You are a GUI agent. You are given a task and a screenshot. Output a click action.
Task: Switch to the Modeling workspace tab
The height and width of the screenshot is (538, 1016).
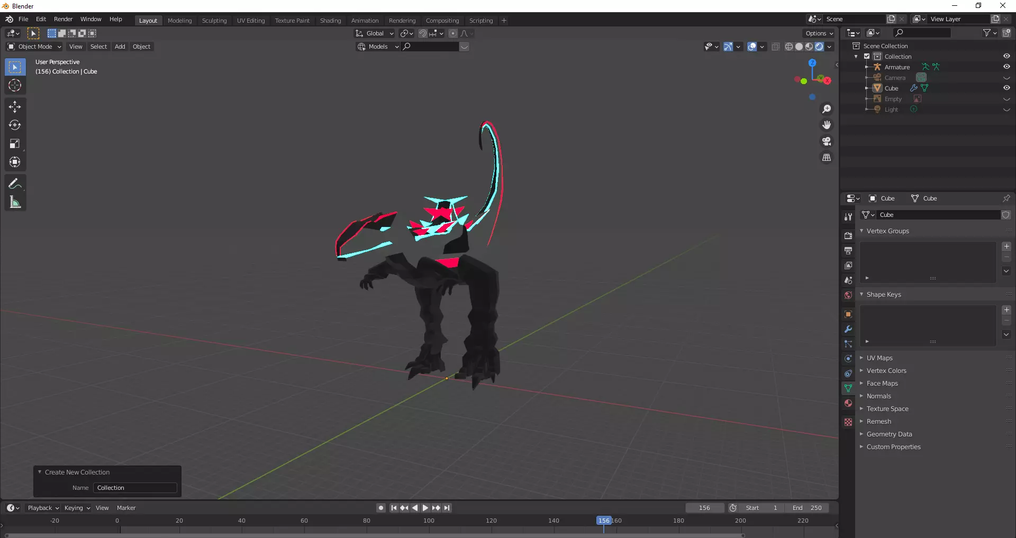[x=179, y=21]
